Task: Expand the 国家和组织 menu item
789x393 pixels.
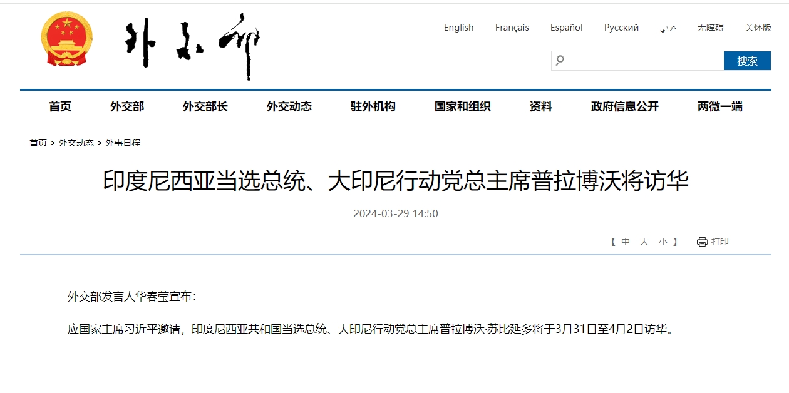Action: (462, 106)
